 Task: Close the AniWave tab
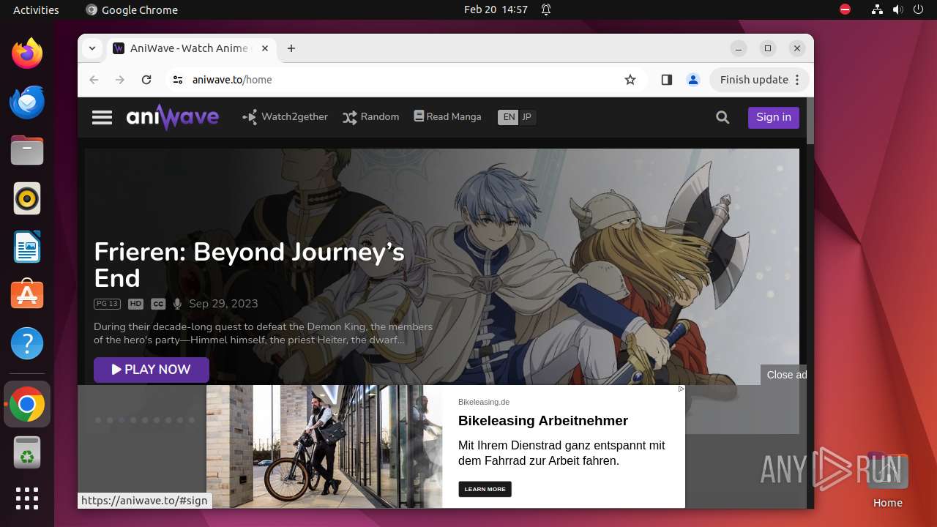point(265,48)
